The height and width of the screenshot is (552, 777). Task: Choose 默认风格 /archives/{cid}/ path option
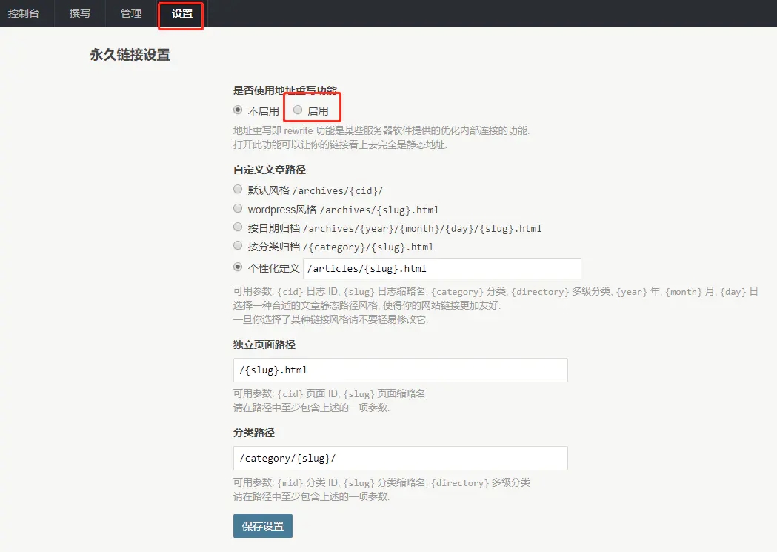pyautogui.click(x=238, y=190)
